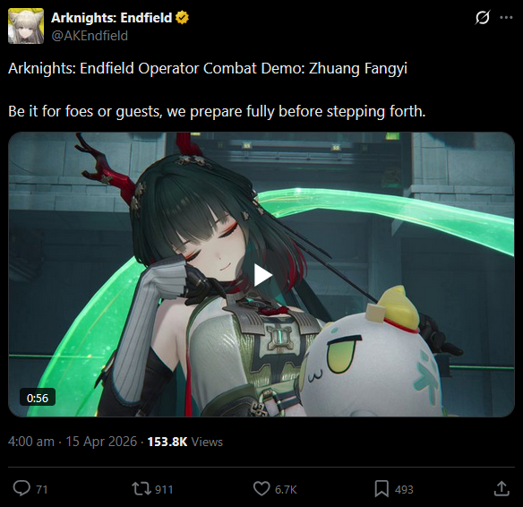Click the 911 reposts count

(x=164, y=490)
